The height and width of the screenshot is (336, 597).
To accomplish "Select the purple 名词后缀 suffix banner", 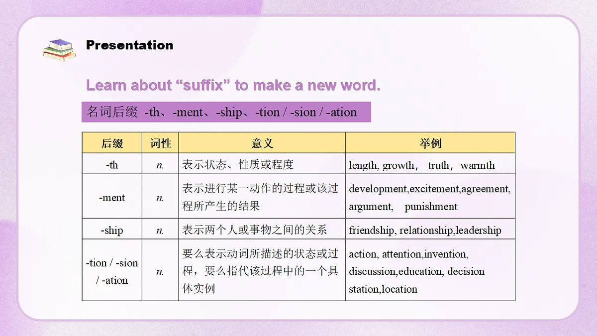I will [x=226, y=112].
